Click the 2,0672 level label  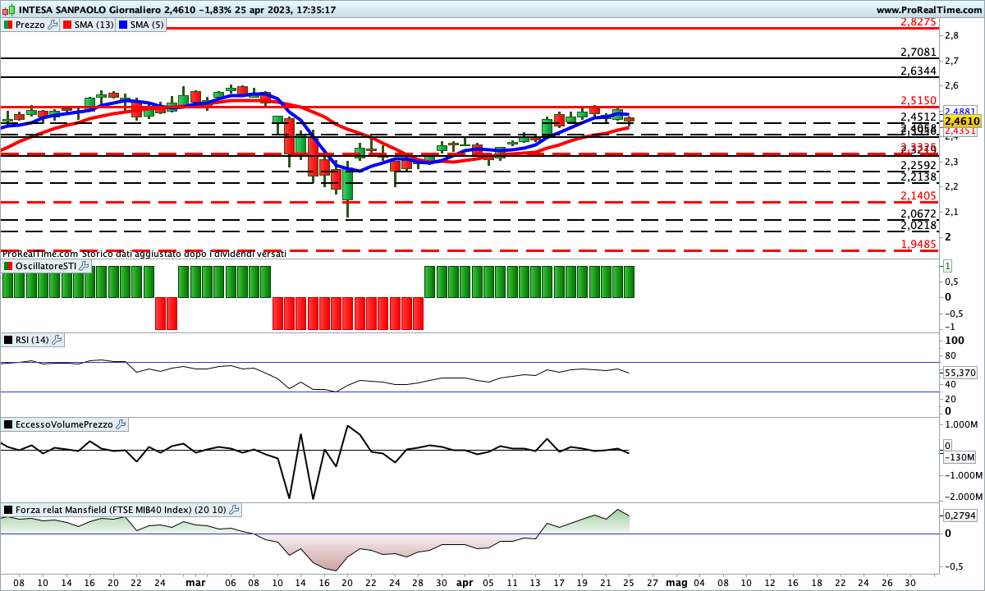click(919, 213)
